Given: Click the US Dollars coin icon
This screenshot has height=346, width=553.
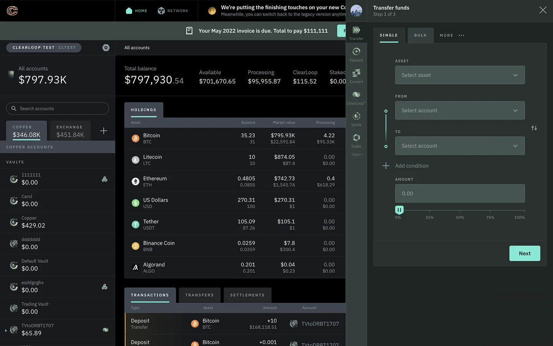Looking at the screenshot, I should (136, 203).
